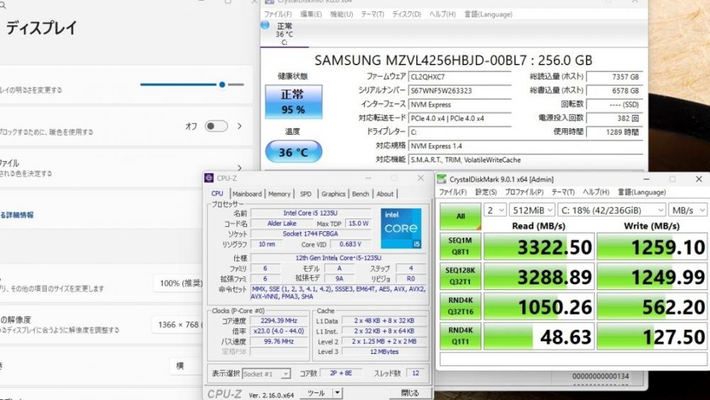The width and height of the screenshot is (710, 400).
Task: Click the core speed value 2294.39 MHz
Action: tap(278, 321)
